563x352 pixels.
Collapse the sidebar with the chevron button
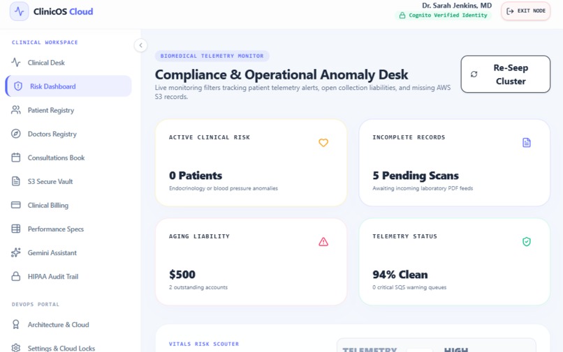pos(141,45)
